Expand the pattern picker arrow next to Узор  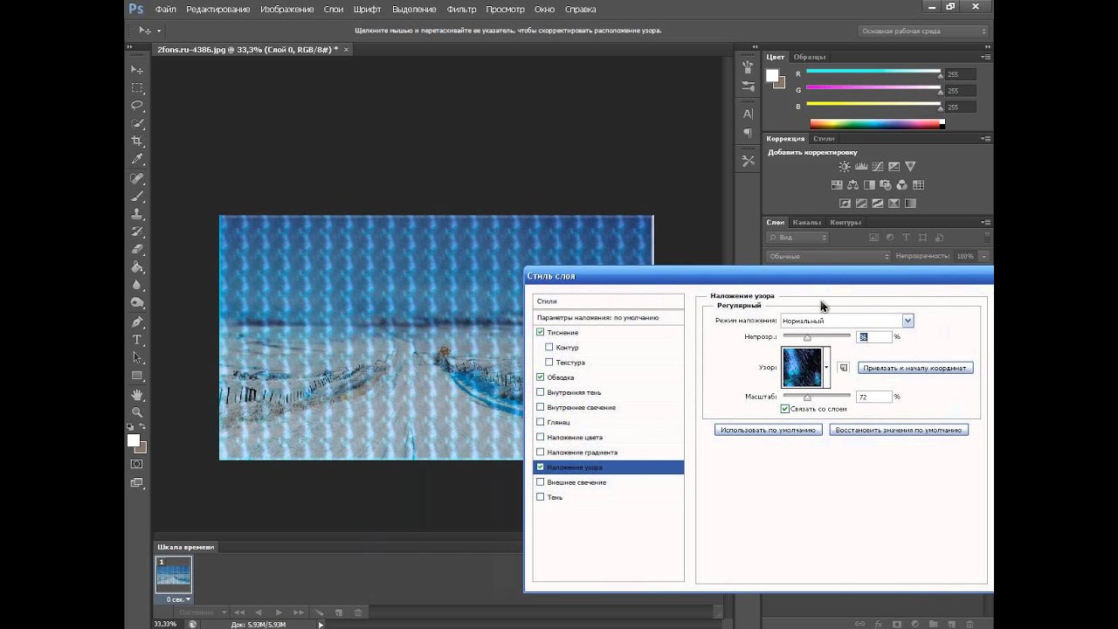[826, 368]
